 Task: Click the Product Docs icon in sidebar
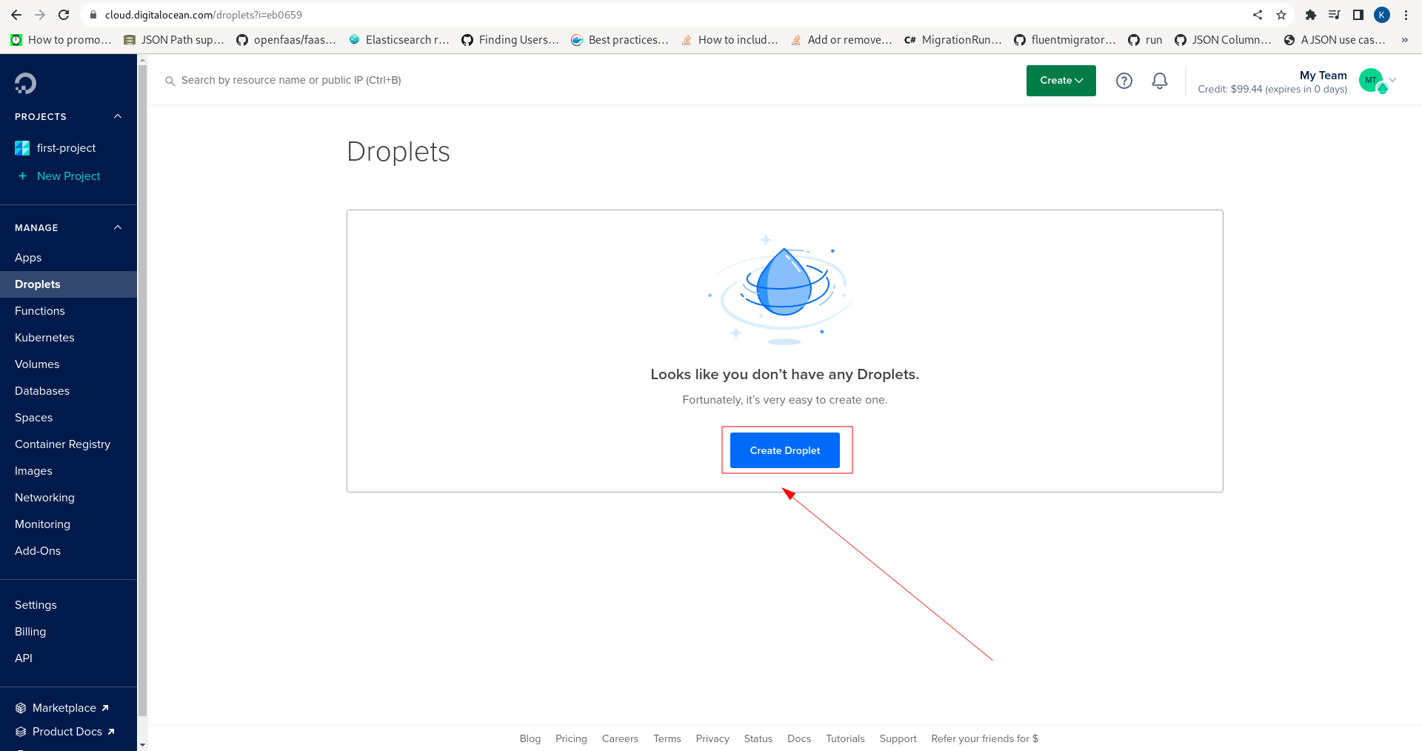[21, 732]
